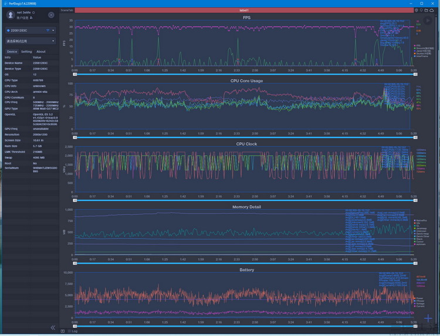Click left range handle under CPU Clock chart
The image size is (440, 336).
point(75,200)
